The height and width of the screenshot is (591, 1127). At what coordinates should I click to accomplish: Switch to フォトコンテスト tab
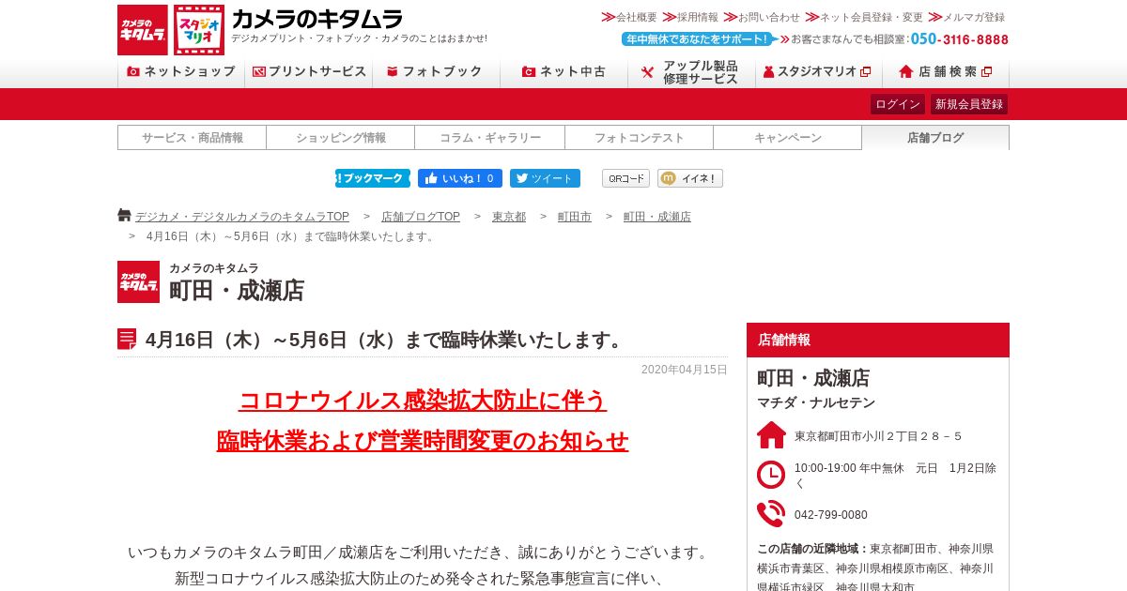coord(640,138)
